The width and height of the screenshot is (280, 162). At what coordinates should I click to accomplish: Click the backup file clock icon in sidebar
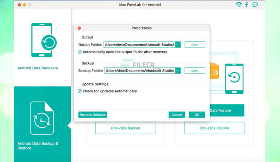coord(42,118)
